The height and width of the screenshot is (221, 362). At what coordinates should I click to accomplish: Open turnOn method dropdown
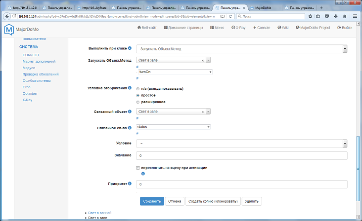[175, 72]
